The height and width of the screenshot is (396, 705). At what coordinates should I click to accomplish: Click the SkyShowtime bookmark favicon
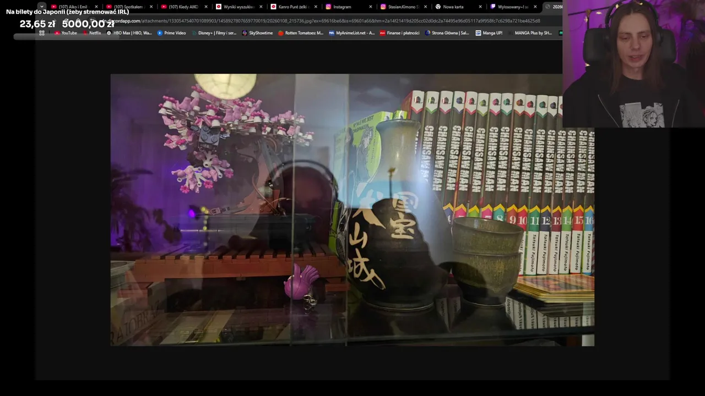tap(245, 33)
